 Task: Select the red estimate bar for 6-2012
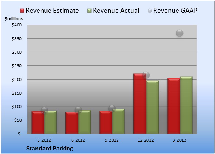click(72, 123)
